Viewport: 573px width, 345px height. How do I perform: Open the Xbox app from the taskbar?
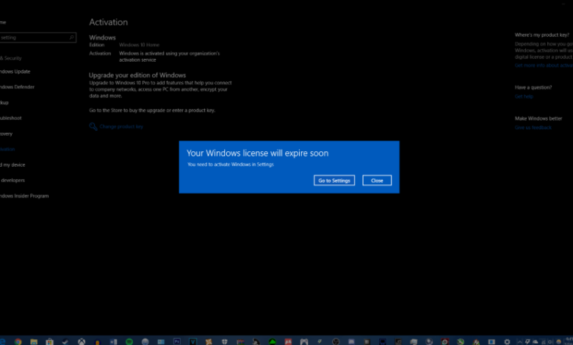tap(82, 342)
